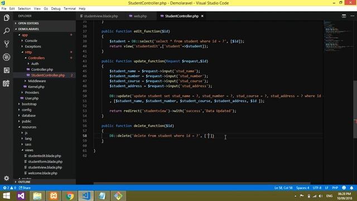Open the Edit menu
This screenshot has height=201, width=357.
(x=12, y=9)
